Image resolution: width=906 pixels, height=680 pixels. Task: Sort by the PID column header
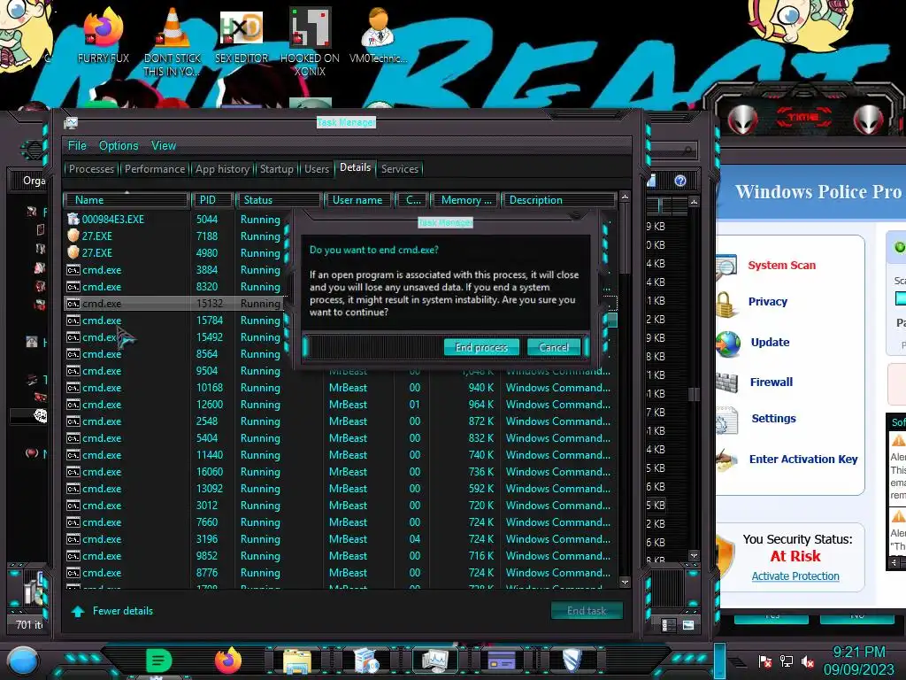(x=212, y=200)
